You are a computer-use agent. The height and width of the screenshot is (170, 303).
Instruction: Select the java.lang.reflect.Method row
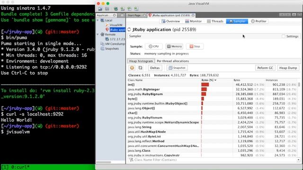coord(212,141)
